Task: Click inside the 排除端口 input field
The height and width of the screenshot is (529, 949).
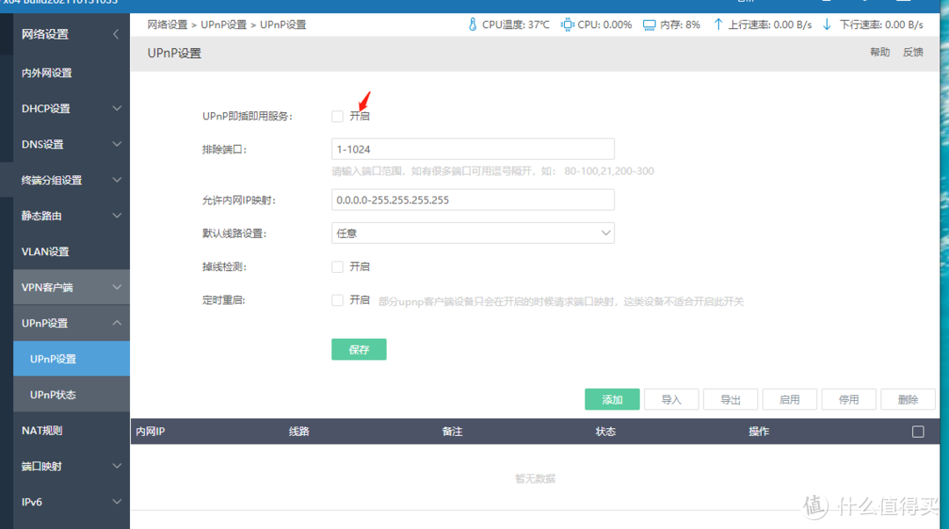Action: (472, 147)
